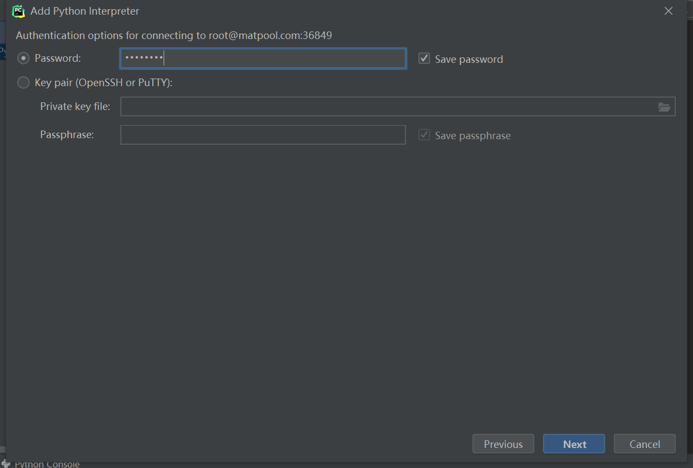Click the Add Python Interpreter title text

point(85,11)
